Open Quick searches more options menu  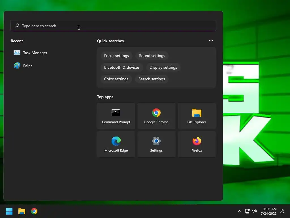click(211, 41)
